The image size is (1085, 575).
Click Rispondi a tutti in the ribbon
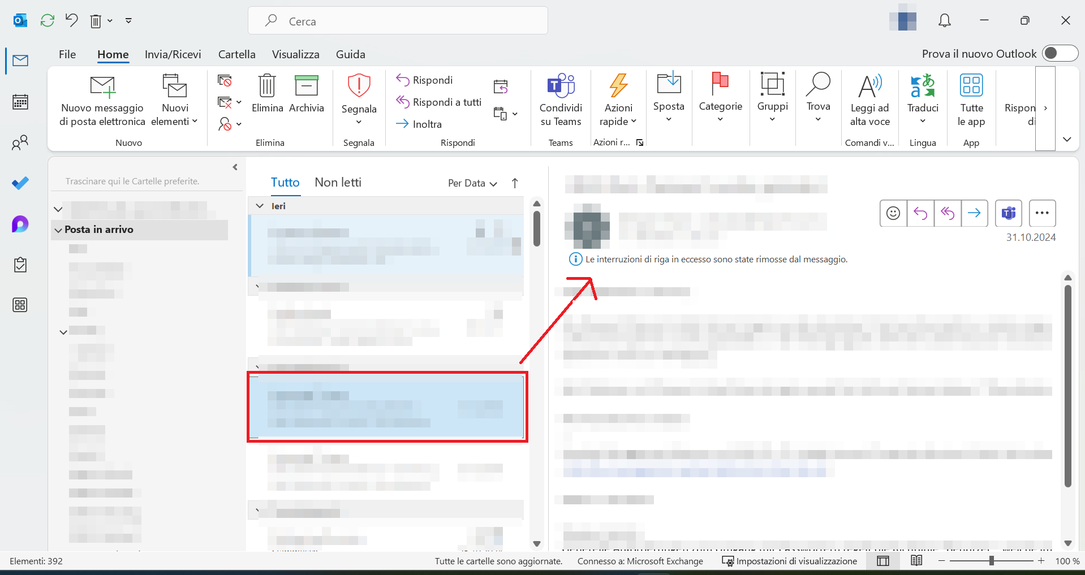(x=439, y=102)
